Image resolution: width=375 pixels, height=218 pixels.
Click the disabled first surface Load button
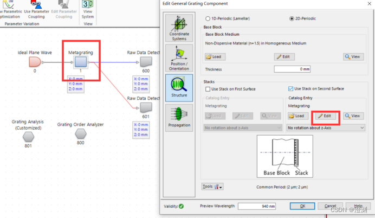click(x=215, y=116)
